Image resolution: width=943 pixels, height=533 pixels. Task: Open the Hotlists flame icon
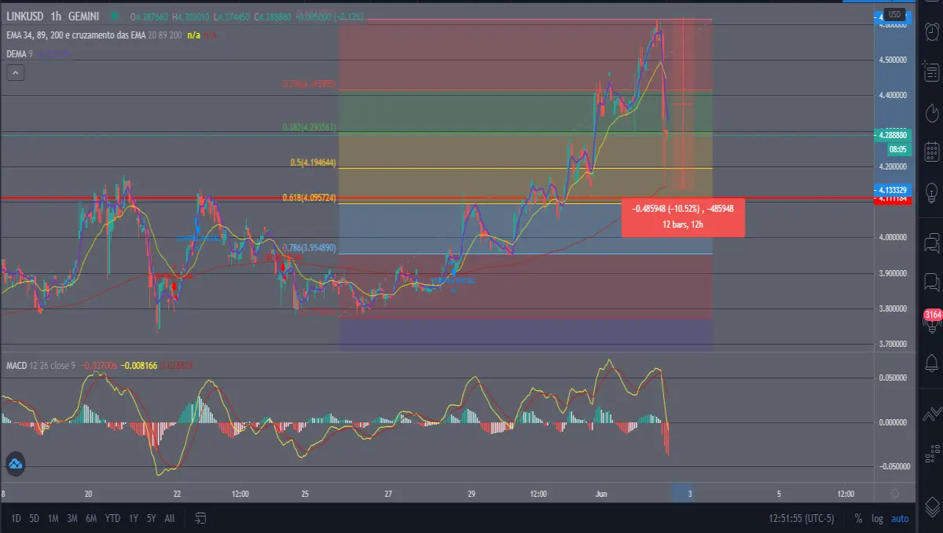(932, 112)
